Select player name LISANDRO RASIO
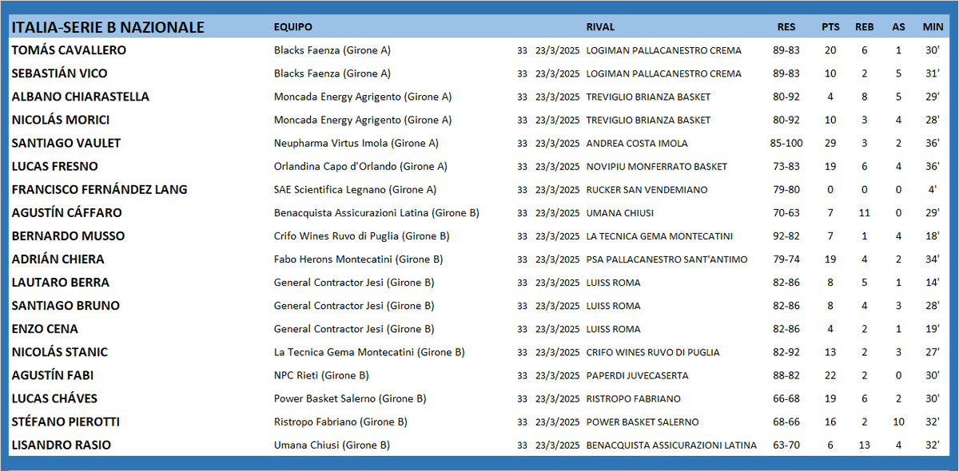This screenshot has width=959, height=471. click(x=62, y=444)
